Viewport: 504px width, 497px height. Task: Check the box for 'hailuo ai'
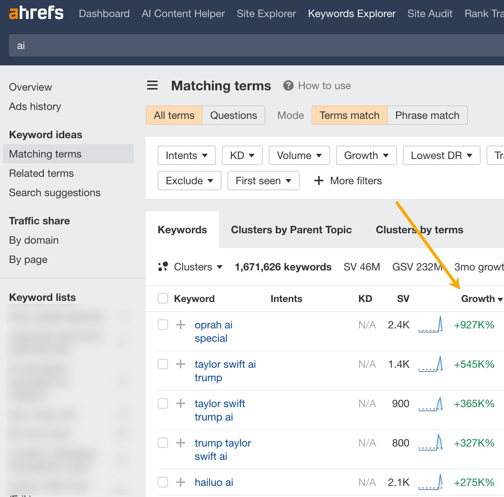click(162, 482)
